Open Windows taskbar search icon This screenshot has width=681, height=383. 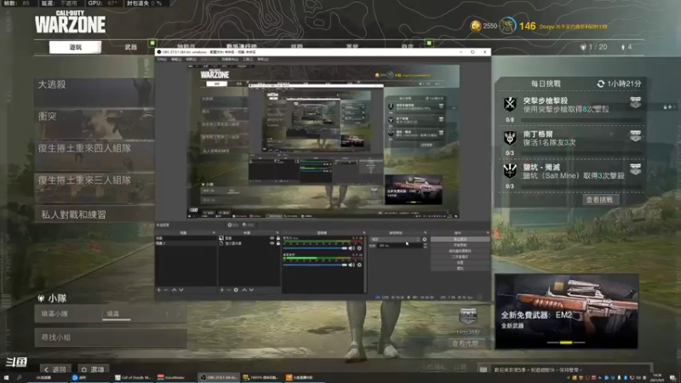(x=20, y=378)
